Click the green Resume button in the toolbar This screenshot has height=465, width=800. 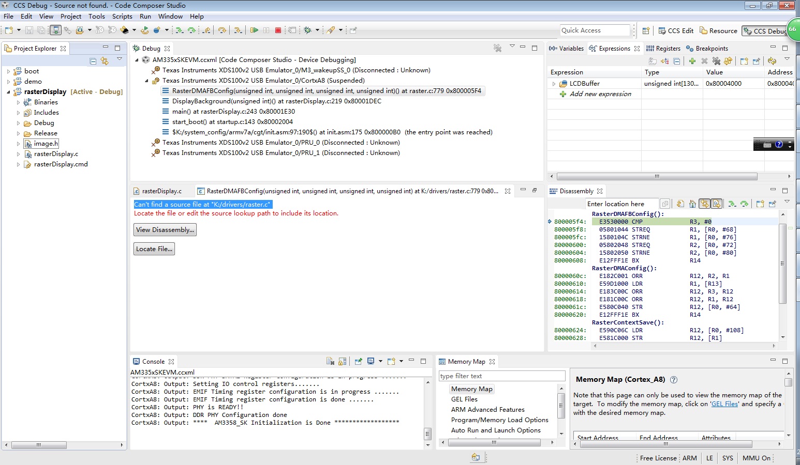click(254, 30)
